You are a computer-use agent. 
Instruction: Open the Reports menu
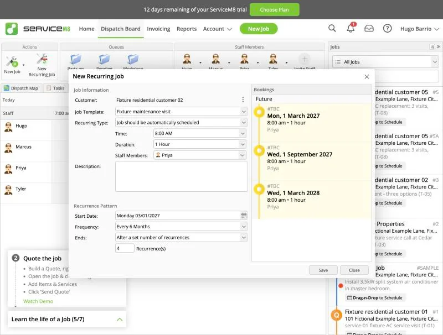187,29
